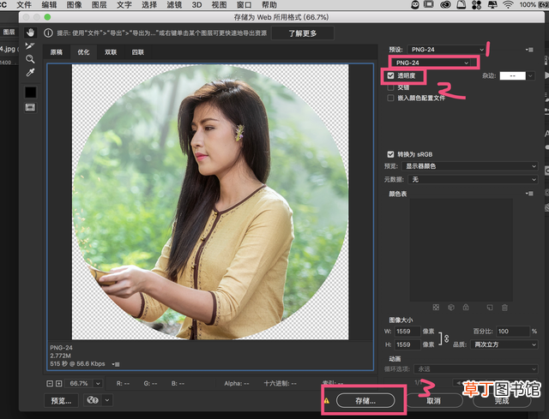The image size is (549, 419).
Task: Click the black eyedropper color swatch
Action: pyautogui.click(x=31, y=93)
